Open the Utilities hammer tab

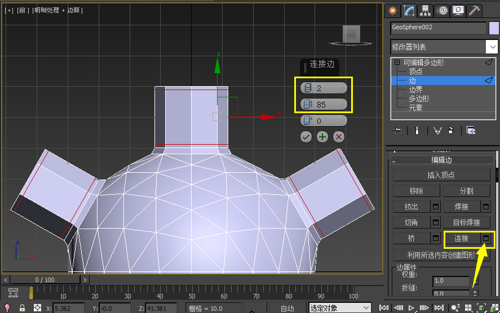coord(475,10)
